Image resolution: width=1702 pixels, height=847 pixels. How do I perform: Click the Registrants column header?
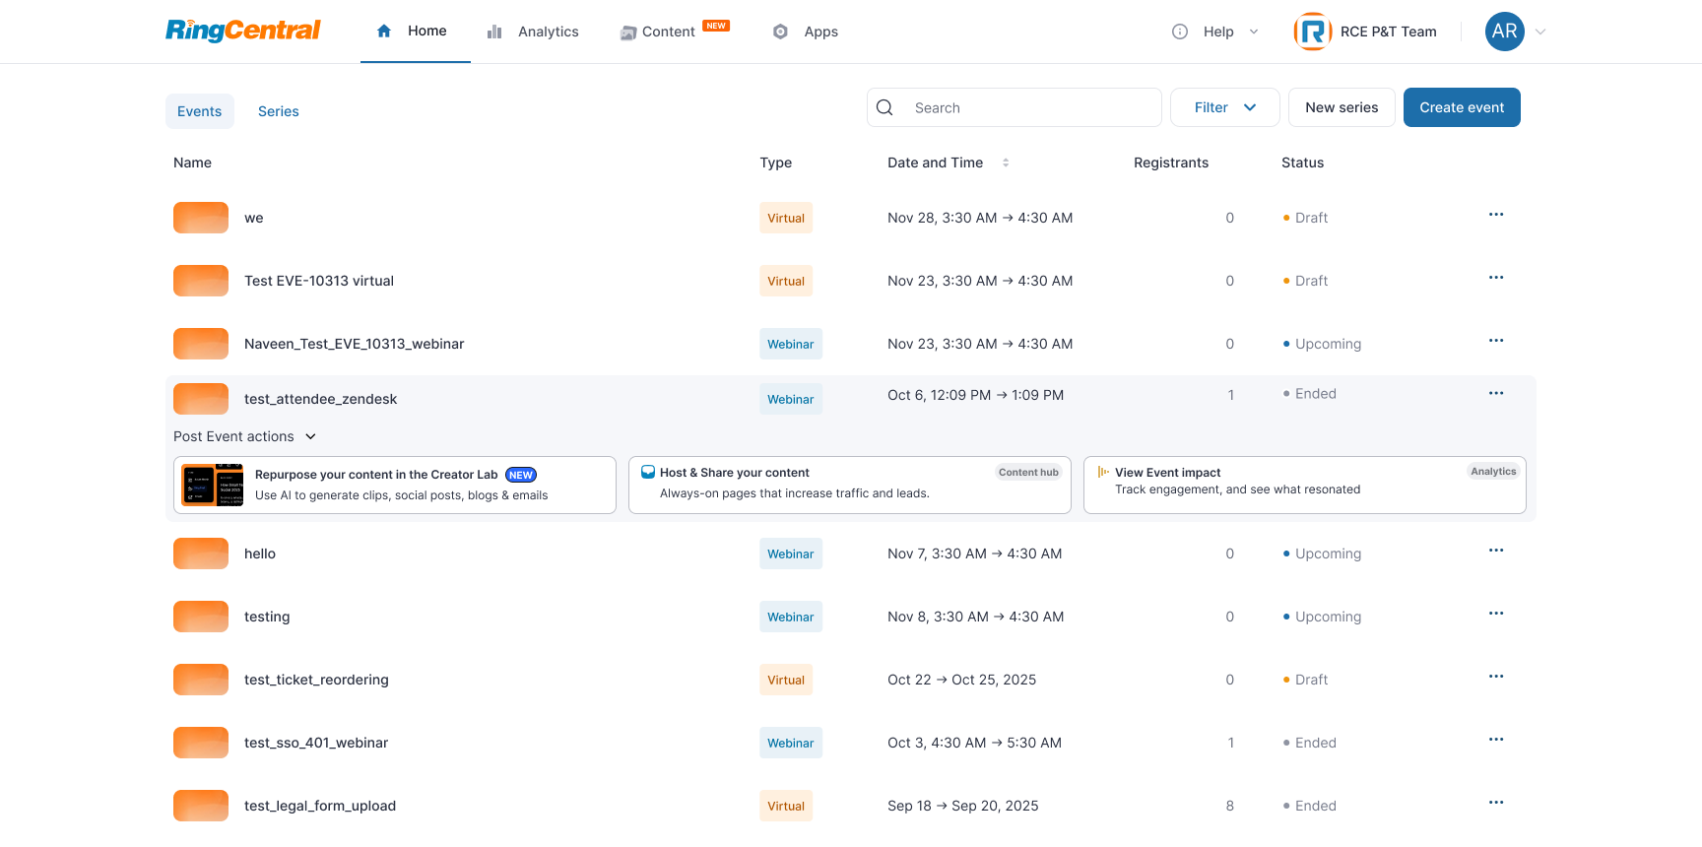(1171, 163)
